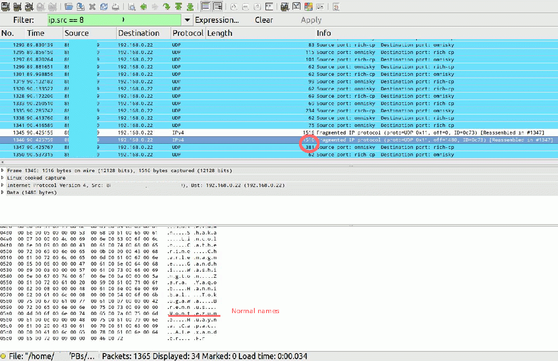The image size is (558, 361).
Task: Sort by the Time column header
Action: (x=36, y=33)
